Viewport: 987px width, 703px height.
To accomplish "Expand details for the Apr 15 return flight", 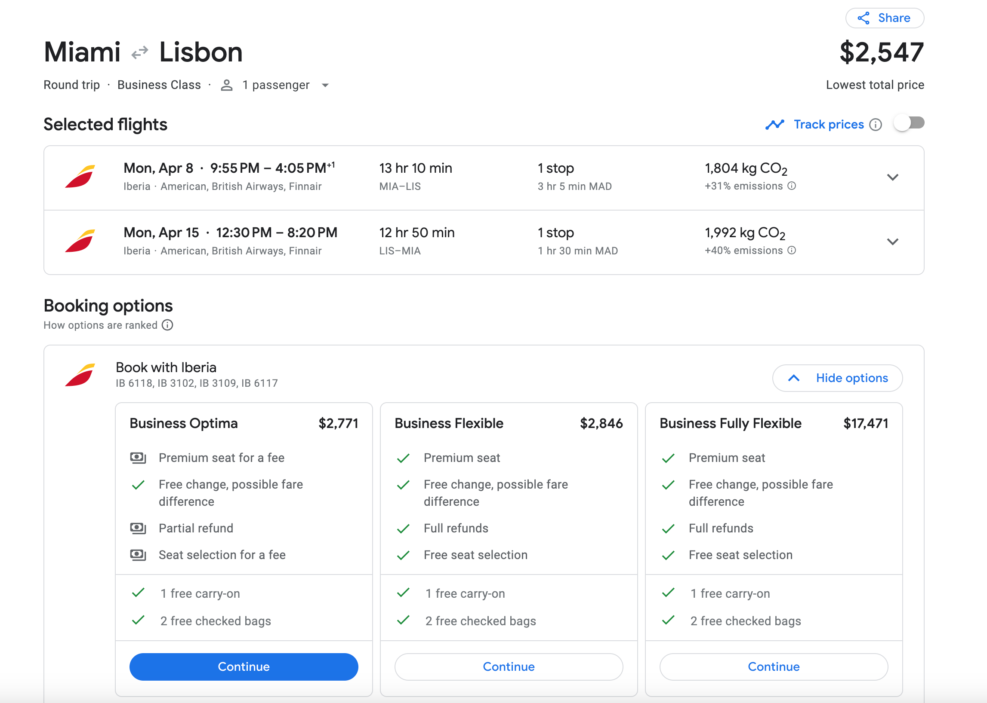I will pos(893,242).
